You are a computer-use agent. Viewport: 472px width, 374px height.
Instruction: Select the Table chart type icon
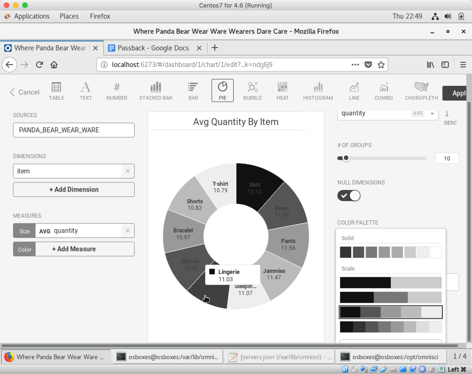[56, 90]
